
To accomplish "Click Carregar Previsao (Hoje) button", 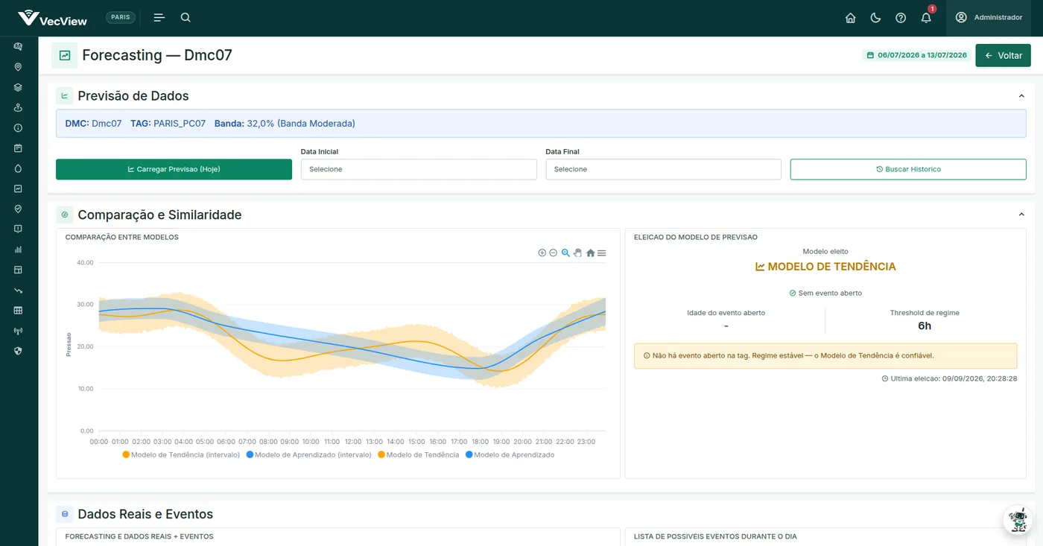I will coord(174,169).
